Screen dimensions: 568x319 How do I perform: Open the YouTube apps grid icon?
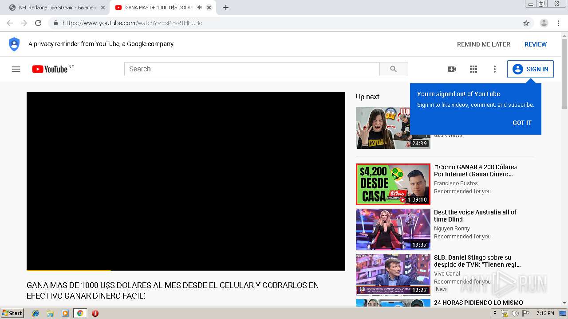click(x=473, y=69)
